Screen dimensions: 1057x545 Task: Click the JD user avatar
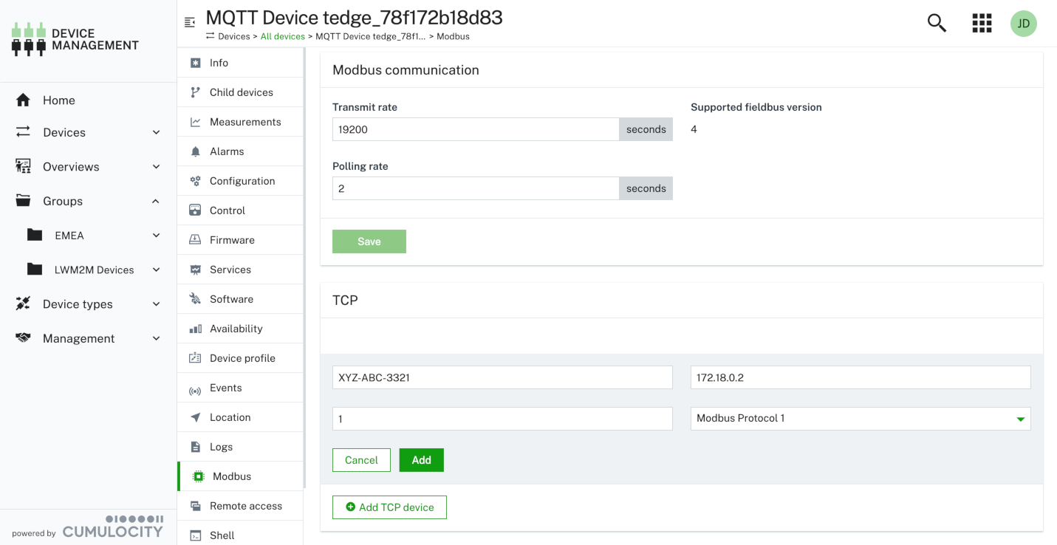pos(1024,23)
